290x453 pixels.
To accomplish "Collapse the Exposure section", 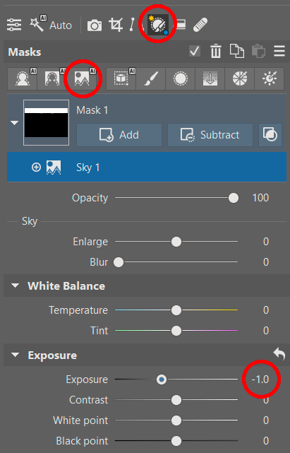I will coord(15,355).
